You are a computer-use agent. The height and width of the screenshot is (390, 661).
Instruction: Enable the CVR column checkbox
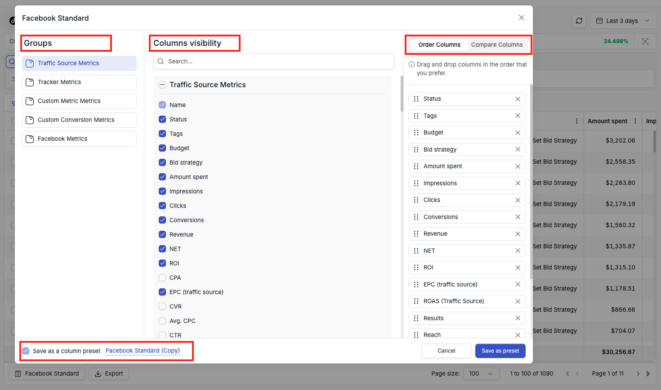(162, 306)
